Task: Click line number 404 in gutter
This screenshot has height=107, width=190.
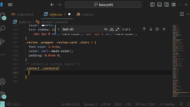Action: pyautogui.click(x=15, y=73)
